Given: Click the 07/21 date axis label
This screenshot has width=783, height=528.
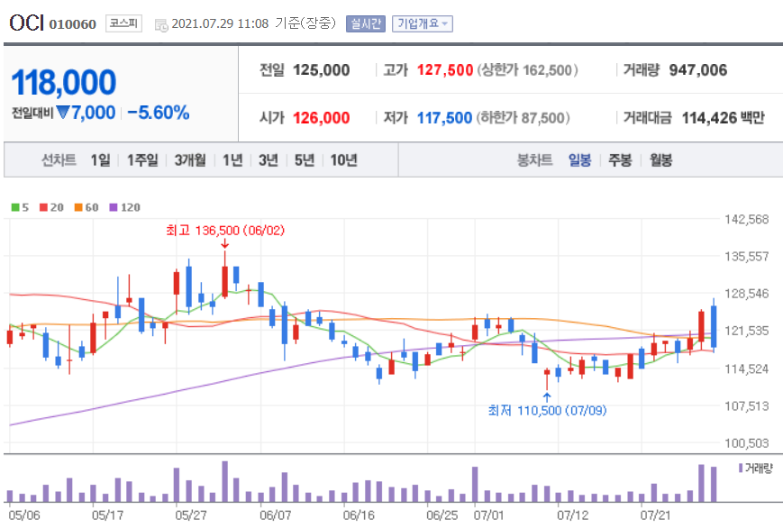Looking at the screenshot, I should coord(655,515).
